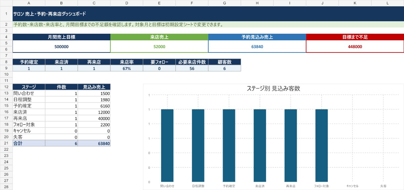This screenshot has height=190, width=404.
Task: Select the dashboard title cell サロン 売上・予約・再来店ダッシュボード
Action: coord(208,14)
